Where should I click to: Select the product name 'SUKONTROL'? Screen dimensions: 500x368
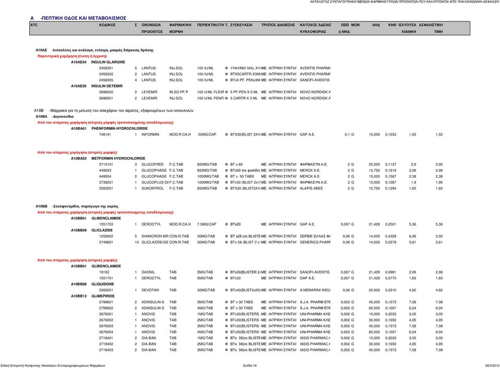coord(152,189)
